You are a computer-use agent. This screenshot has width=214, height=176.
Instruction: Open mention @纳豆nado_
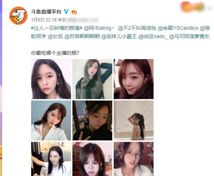point(153,37)
